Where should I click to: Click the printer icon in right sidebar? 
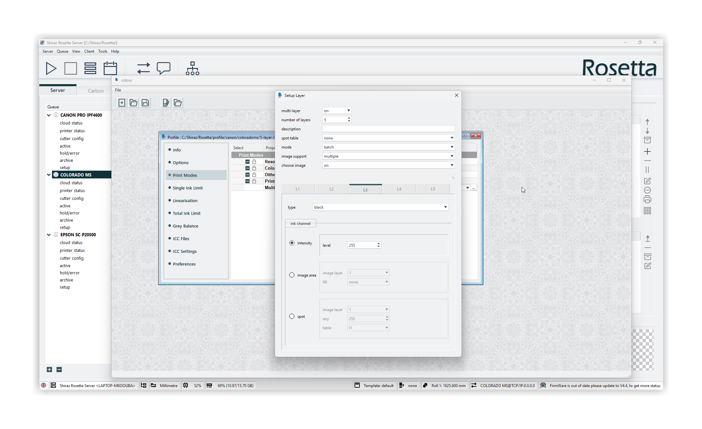[x=647, y=200]
